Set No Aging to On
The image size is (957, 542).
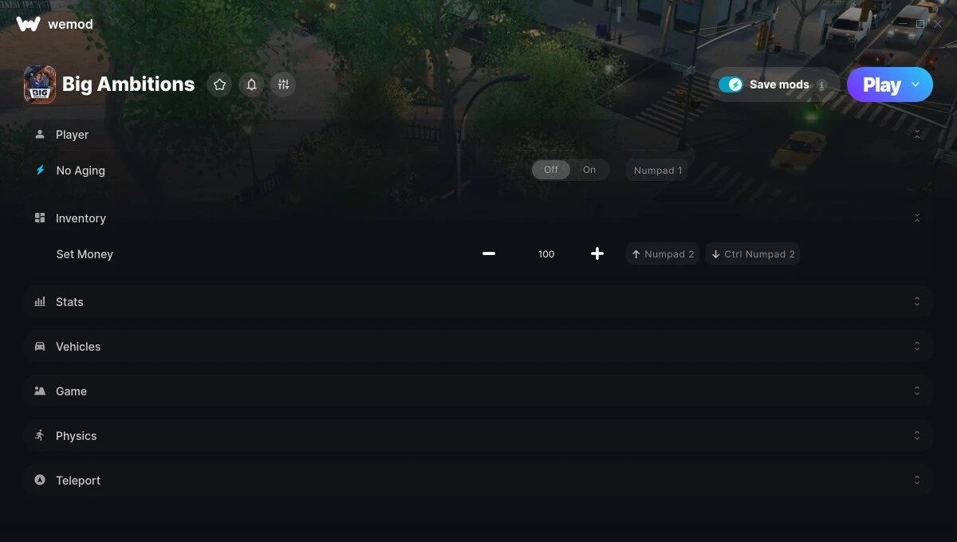(x=589, y=170)
